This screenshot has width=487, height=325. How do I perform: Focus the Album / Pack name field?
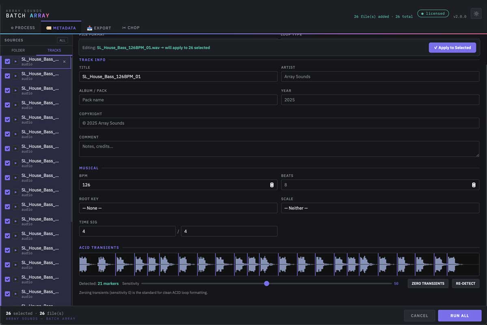(178, 100)
